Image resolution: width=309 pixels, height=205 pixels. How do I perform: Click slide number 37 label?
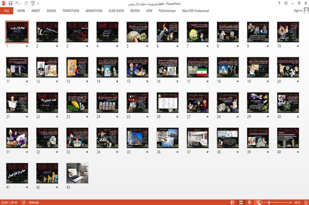click(x=188, y=152)
